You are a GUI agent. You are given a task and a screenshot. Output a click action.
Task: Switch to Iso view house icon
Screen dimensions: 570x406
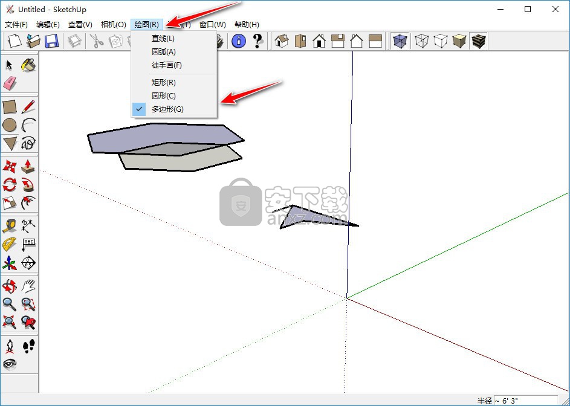282,40
